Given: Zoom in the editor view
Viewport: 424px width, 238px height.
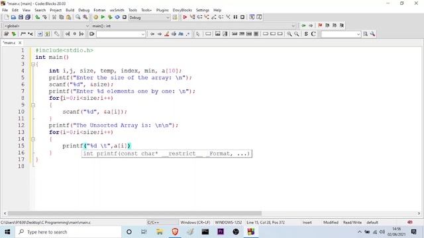Looking at the screenshot, I should 290,34.
